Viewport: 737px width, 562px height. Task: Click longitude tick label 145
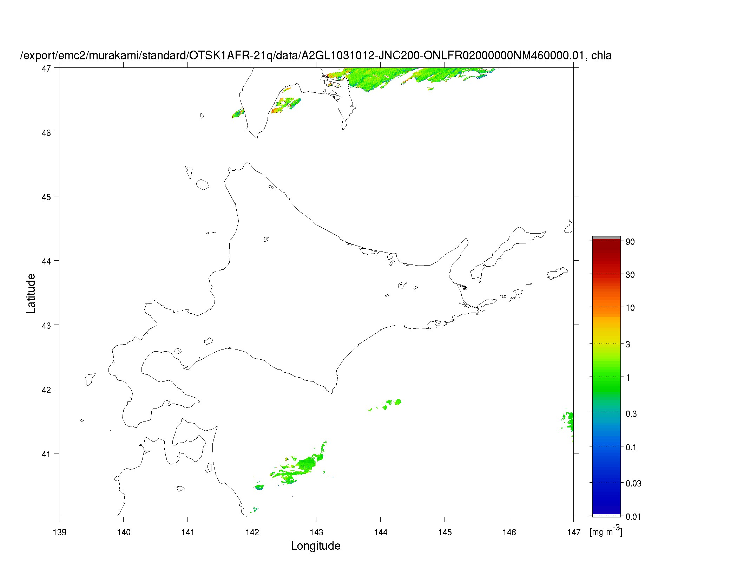(445, 532)
